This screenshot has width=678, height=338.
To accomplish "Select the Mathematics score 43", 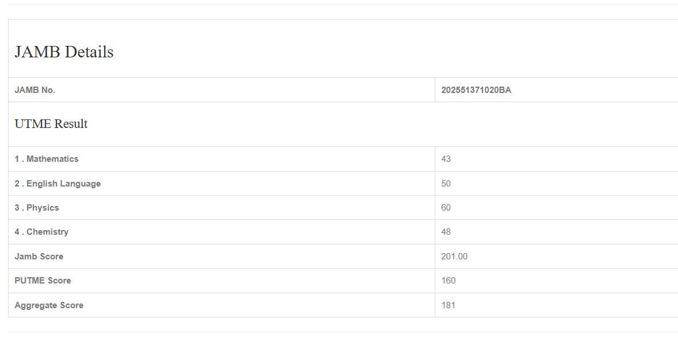I will tap(446, 159).
